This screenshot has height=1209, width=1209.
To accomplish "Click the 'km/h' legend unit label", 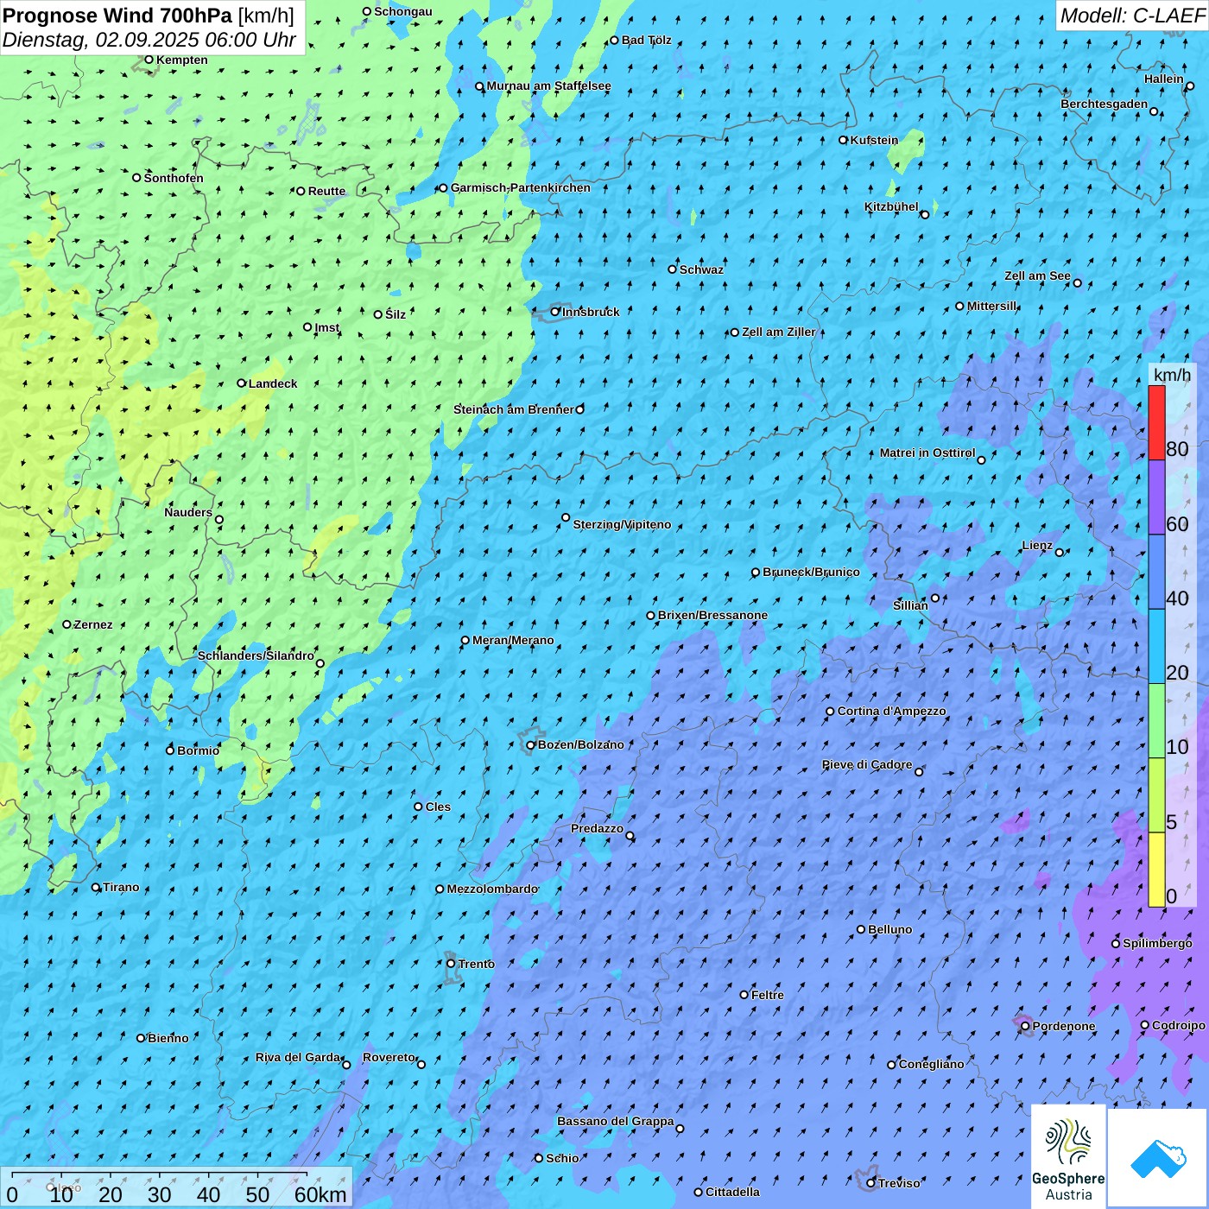I will [1172, 375].
